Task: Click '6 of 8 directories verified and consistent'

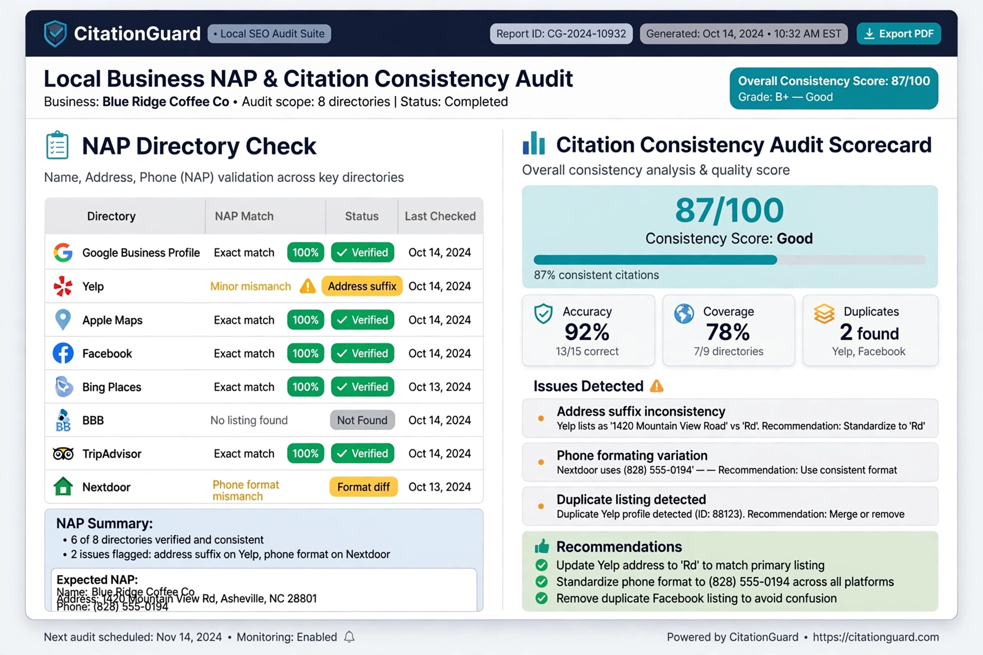Action: pyautogui.click(x=167, y=540)
